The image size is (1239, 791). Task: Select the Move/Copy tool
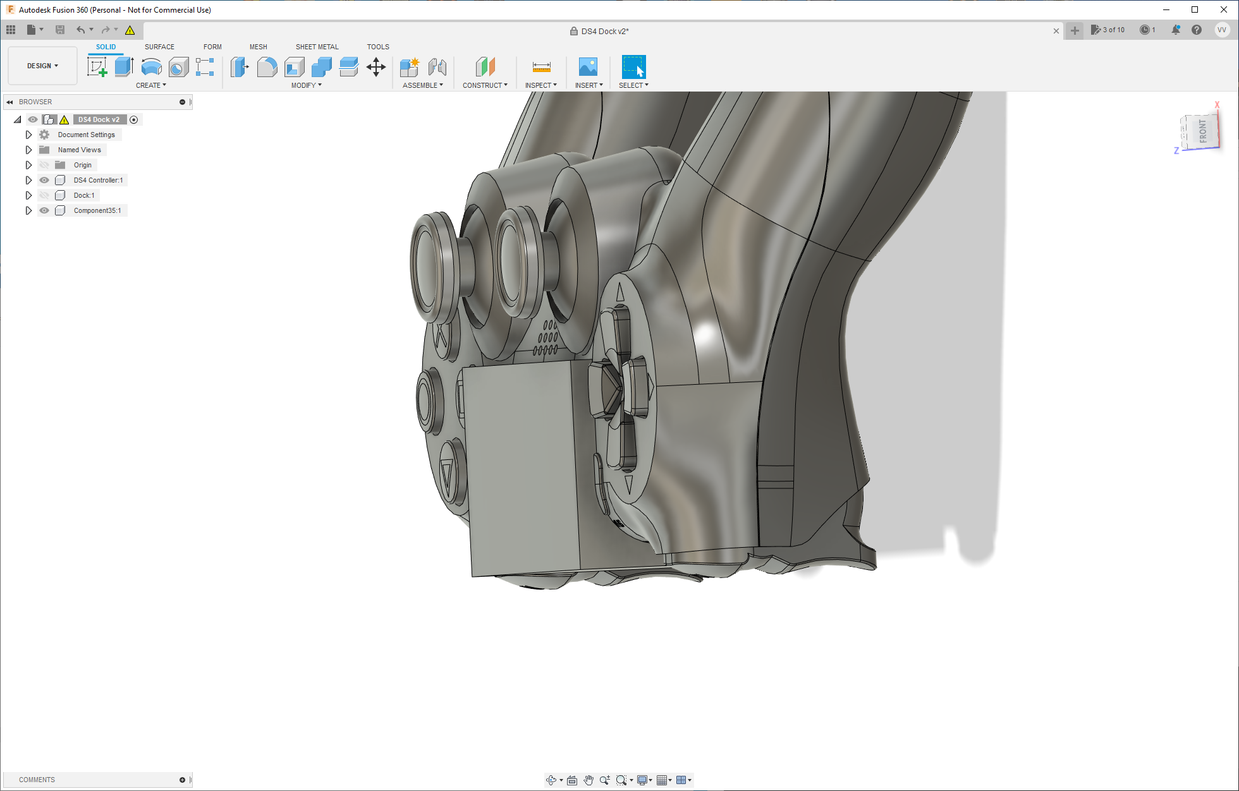[376, 66]
